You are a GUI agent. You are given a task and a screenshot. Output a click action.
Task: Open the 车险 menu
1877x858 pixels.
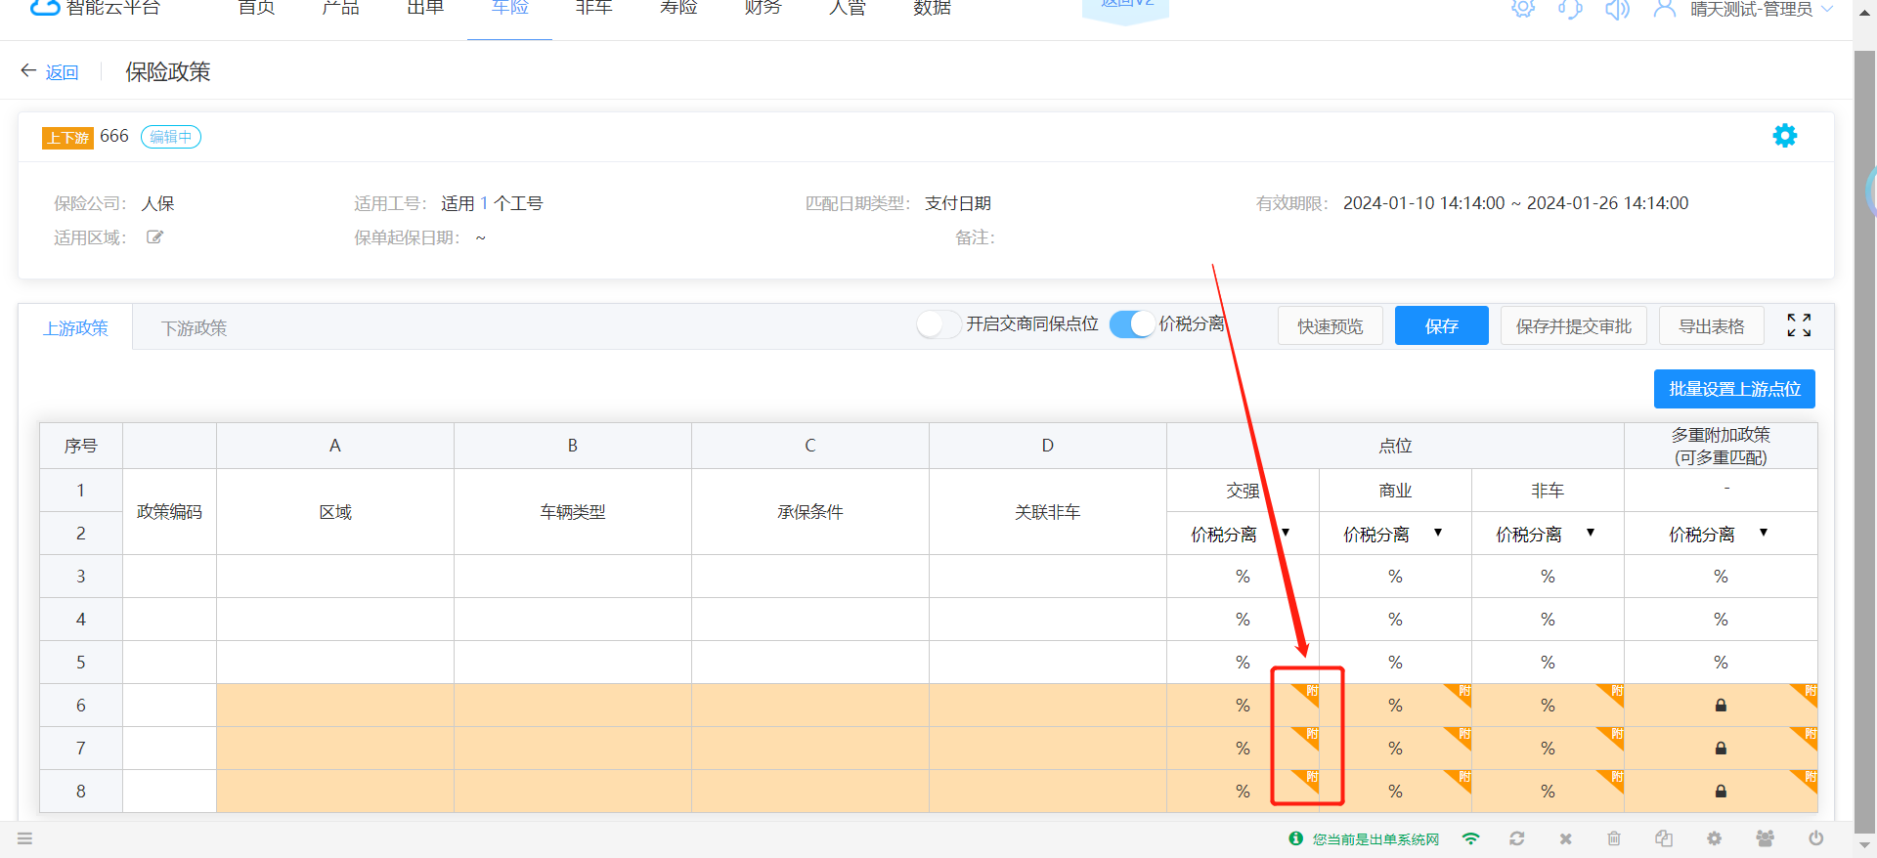click(x=509, y=8)
